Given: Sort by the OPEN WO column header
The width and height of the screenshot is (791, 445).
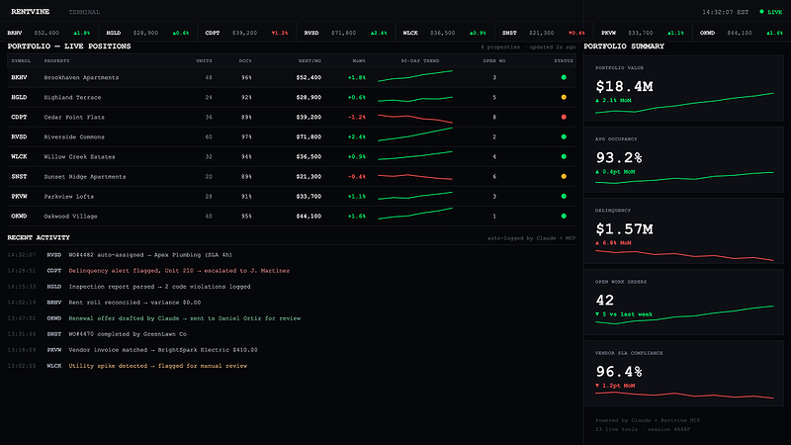Looking at the screenshot, I should coord(493,60).
